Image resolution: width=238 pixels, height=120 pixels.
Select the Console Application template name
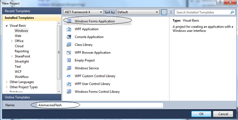click(x=89, y=37)
